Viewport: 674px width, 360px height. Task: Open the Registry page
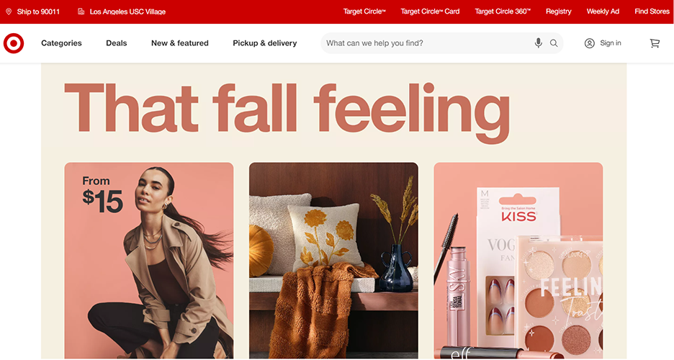[x=558, y=12]
